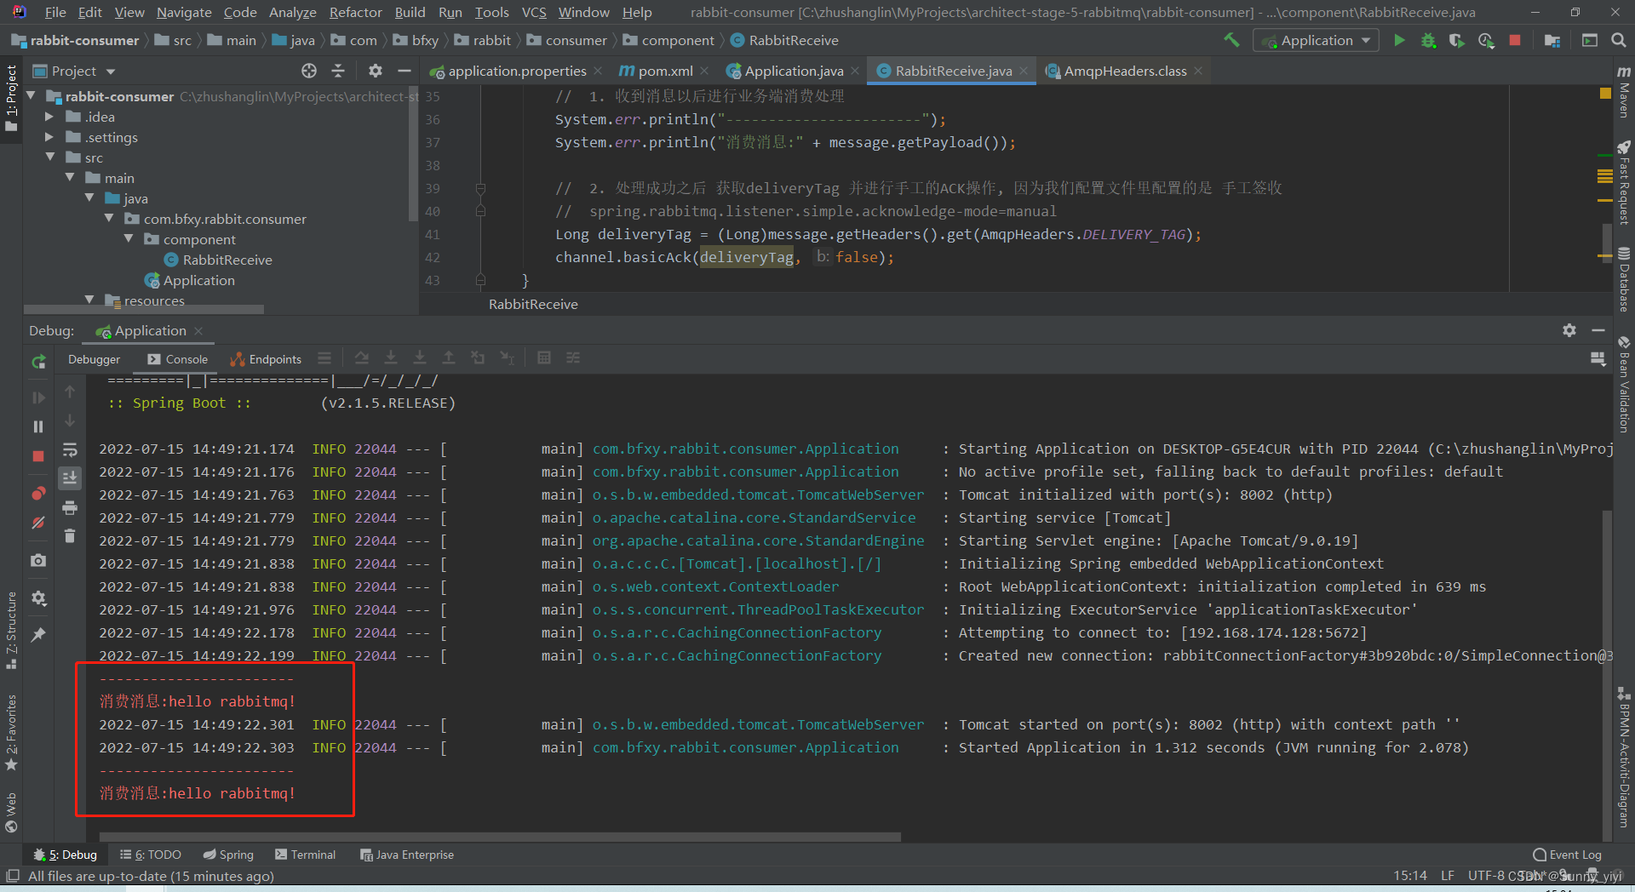Hide the Debug tool window

pos(1598,330)
